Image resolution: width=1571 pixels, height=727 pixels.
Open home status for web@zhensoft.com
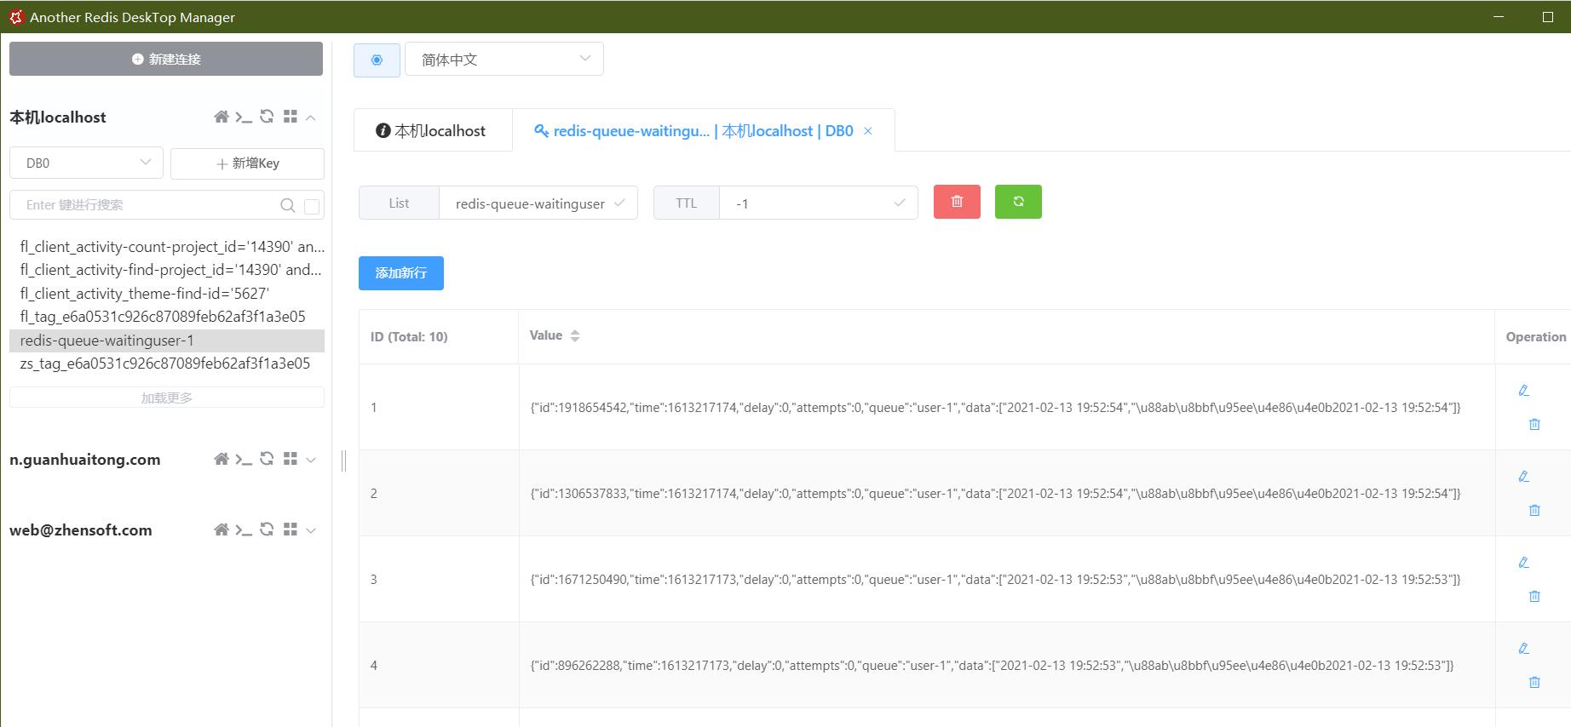click(x=222, y=530)
